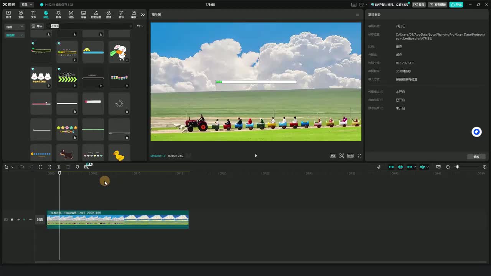
Task: Open the 音频 audio tab
Action: [21, 15]
